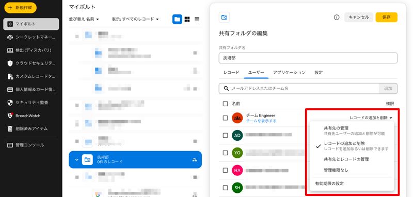Open クラウドセキュリティ sidebar item
Viewport: 413px width, 197px height.
coord(31,63)
